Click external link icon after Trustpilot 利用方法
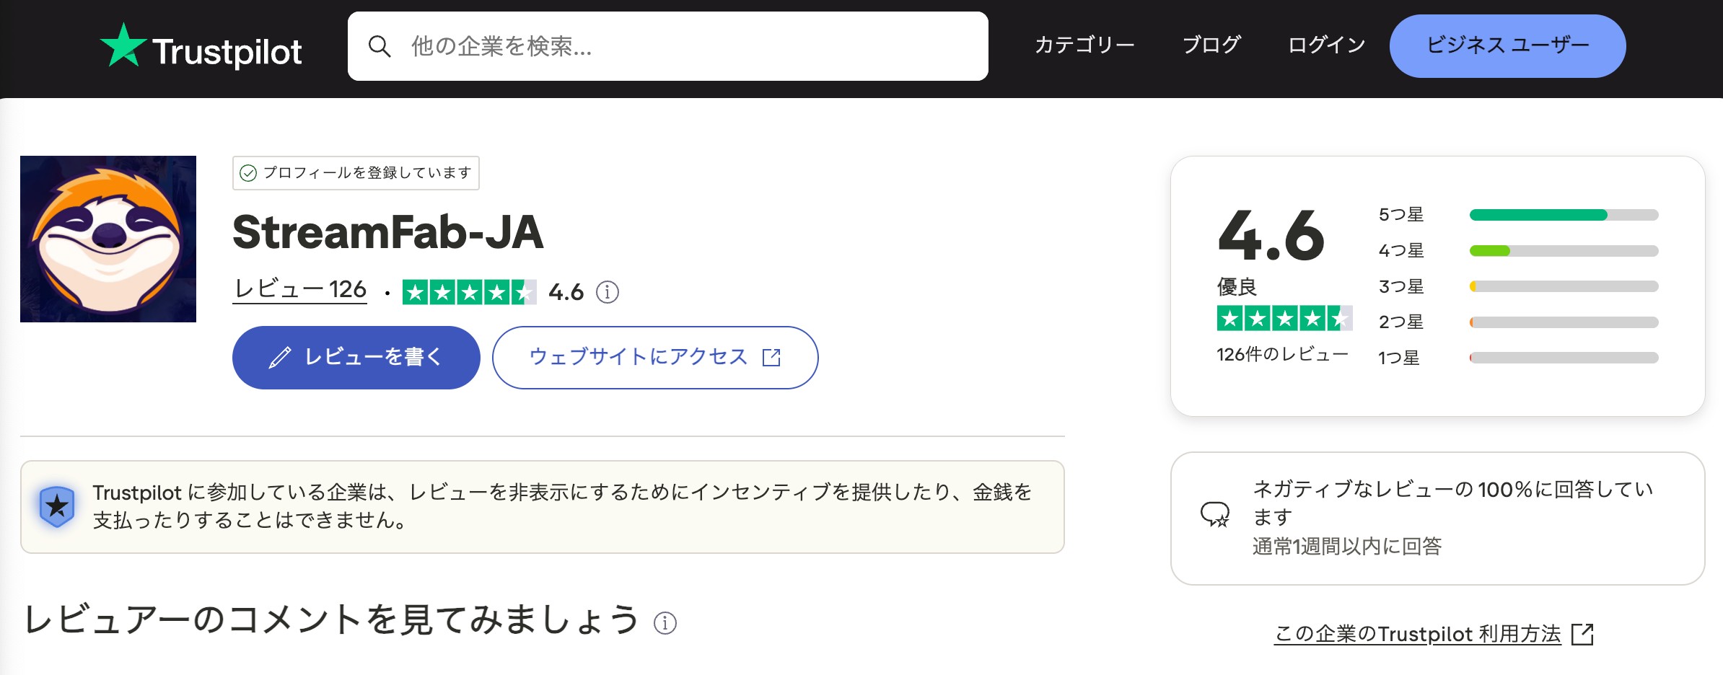Image resolution: width=1723 pixels, height=675 pixels. pyautogui.click(x=1582, y=635)
